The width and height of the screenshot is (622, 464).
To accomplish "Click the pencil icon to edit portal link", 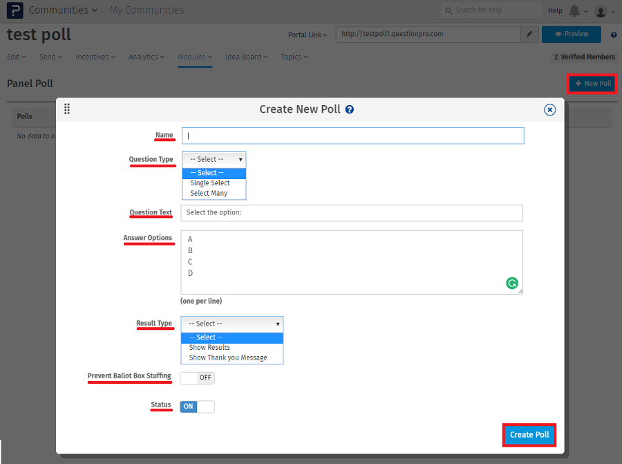I will coord(529,34).
